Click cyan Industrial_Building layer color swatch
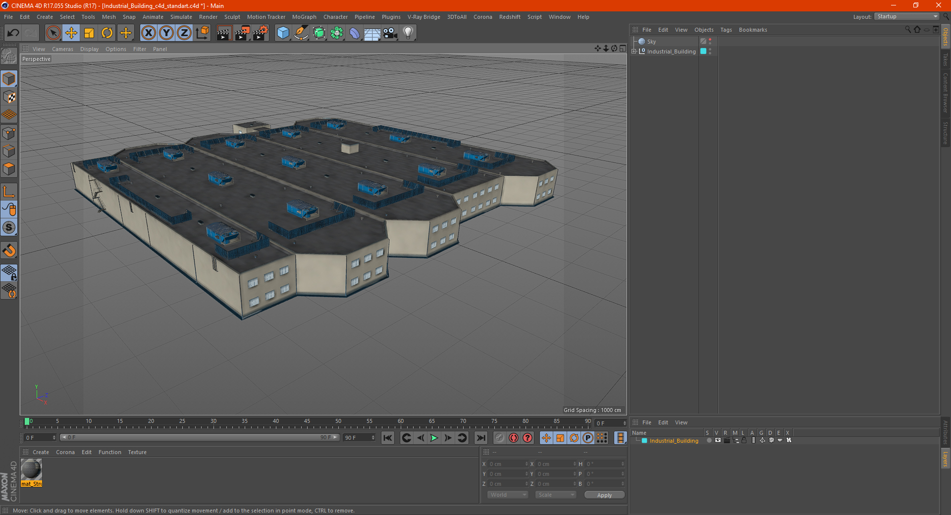This screenshot has width=951, height=515. coord(644,441)
